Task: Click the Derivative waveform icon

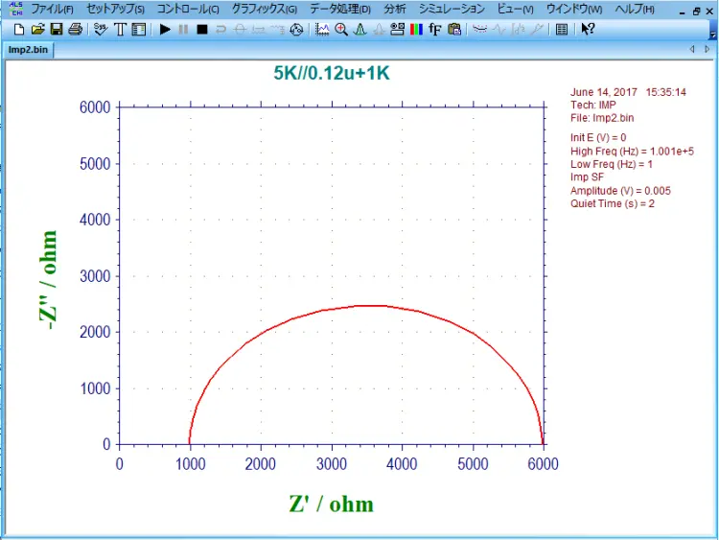Action: click(x=499, y=30)
